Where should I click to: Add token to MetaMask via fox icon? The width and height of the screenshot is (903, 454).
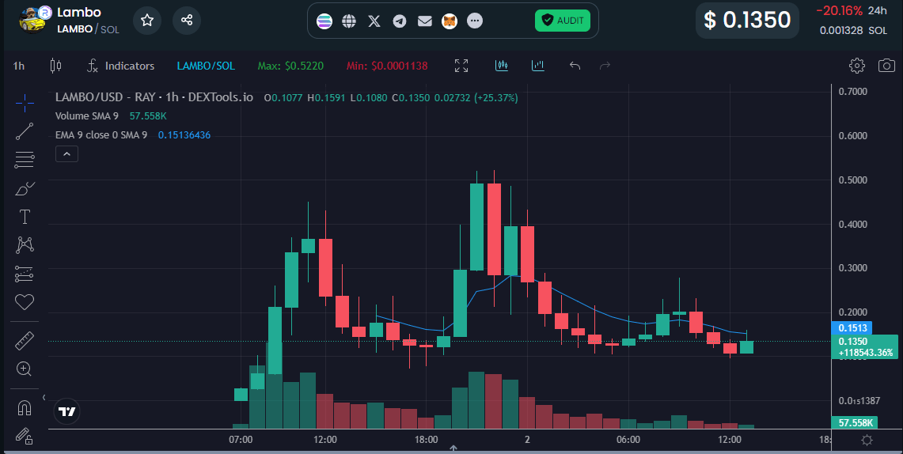450,21
